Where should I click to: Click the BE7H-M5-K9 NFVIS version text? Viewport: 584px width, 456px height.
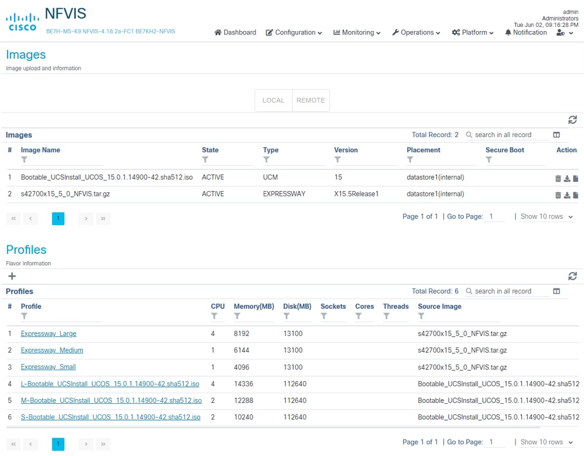[110, 31]
